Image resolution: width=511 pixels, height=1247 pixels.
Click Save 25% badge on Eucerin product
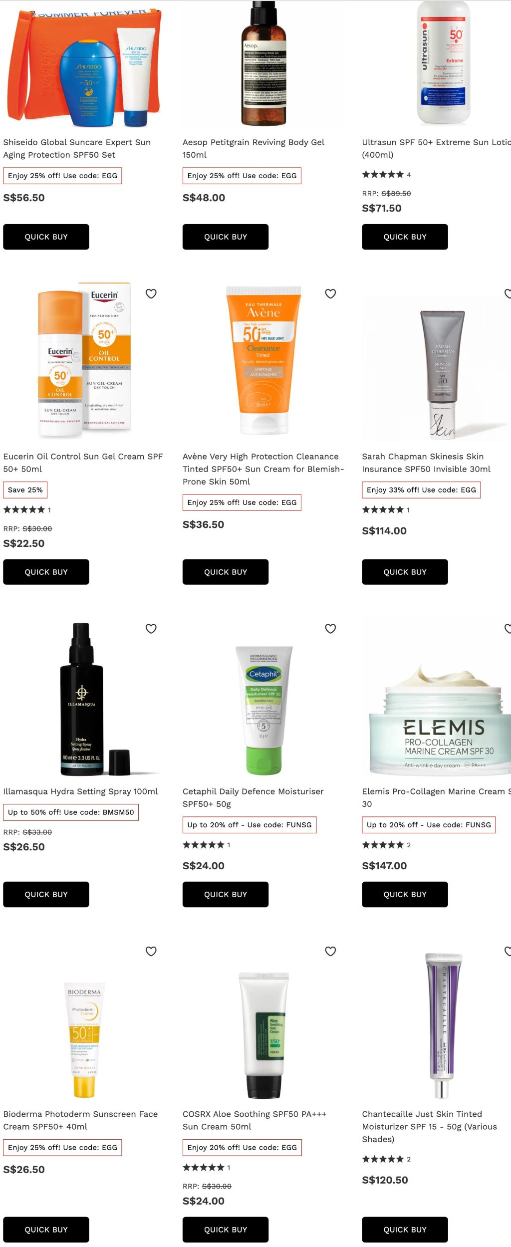tap(25, 490)
